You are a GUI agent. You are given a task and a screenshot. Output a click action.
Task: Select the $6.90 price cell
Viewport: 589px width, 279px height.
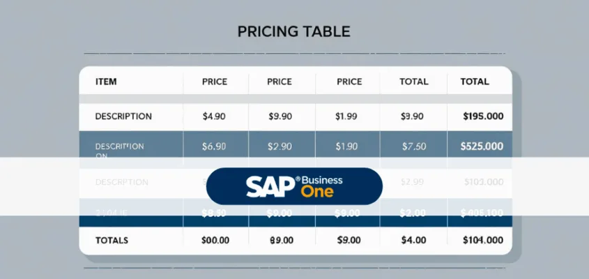pos(214,146)
